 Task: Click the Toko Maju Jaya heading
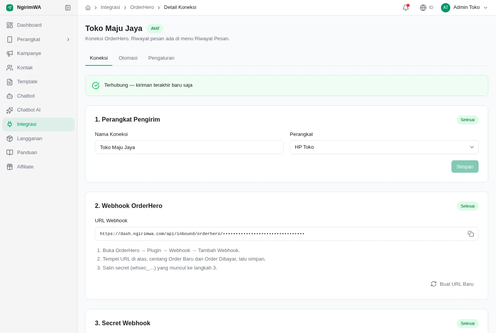click(x=114, y=28)
